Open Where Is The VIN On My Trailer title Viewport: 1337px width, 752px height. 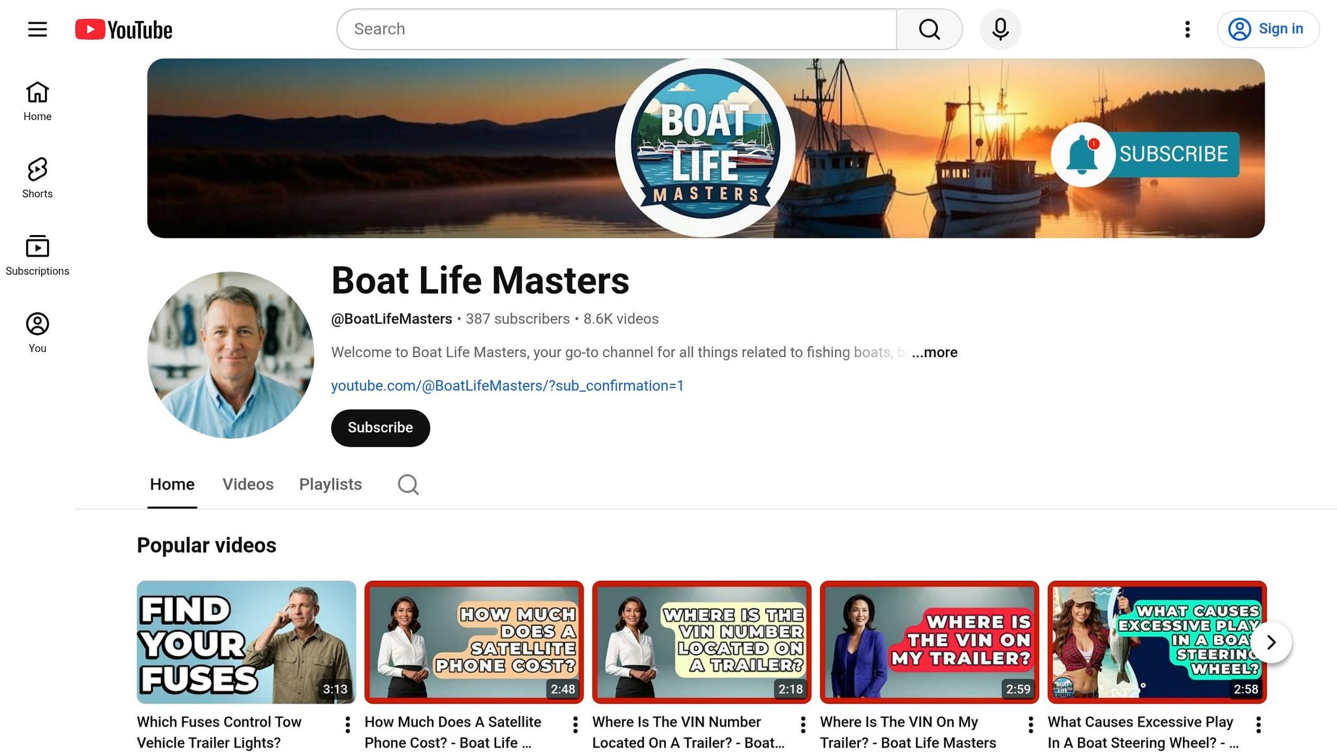coord(908,732)
